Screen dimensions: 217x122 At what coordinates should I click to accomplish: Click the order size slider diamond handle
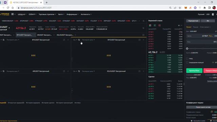(187, 48)
